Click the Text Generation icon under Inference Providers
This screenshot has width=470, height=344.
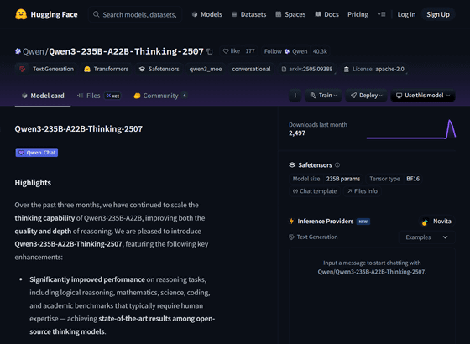pyautogui.click(x=291, y=237)
